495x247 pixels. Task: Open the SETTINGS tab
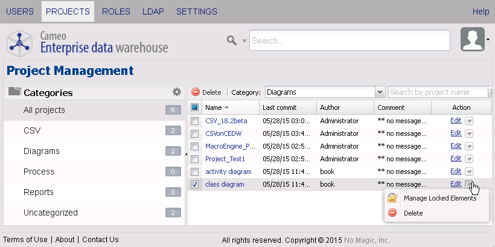(x=197, y=11)
